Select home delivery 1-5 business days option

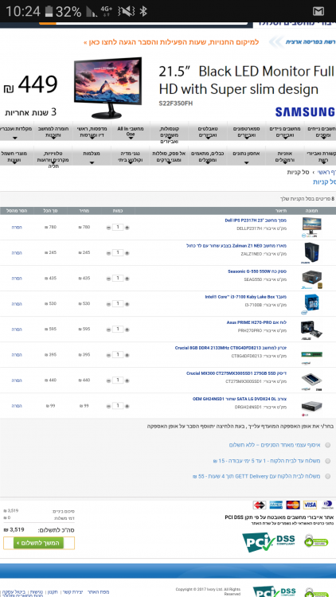(327, 461)
